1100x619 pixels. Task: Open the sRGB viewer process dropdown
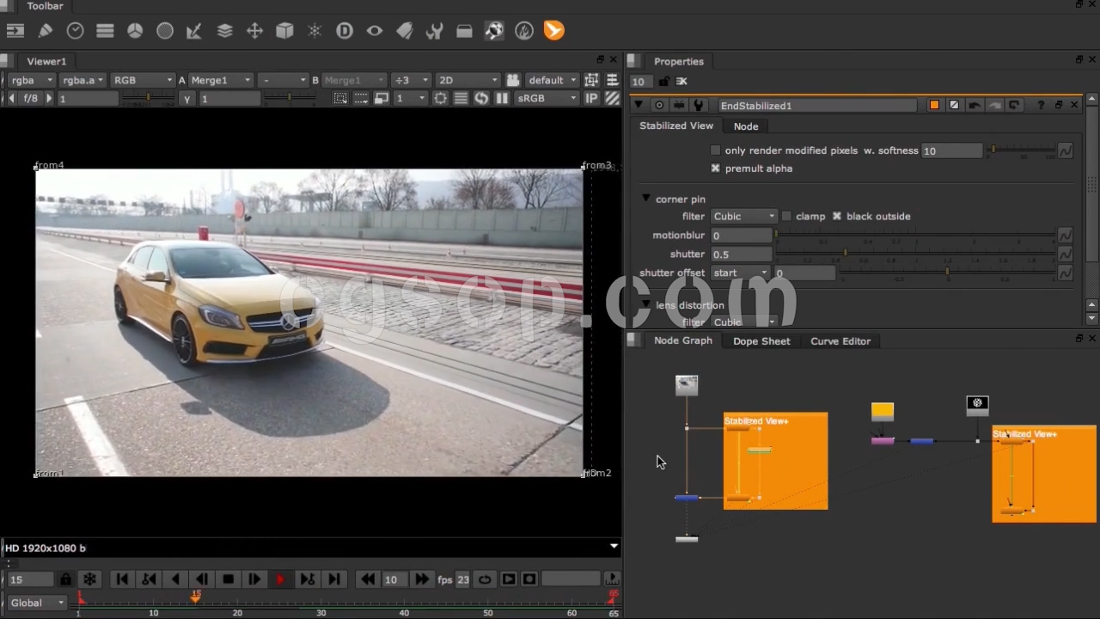[547, 98]
